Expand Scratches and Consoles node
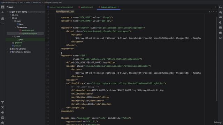The height and width of the screenshot is (125, 223). click(x=8, y=52)
